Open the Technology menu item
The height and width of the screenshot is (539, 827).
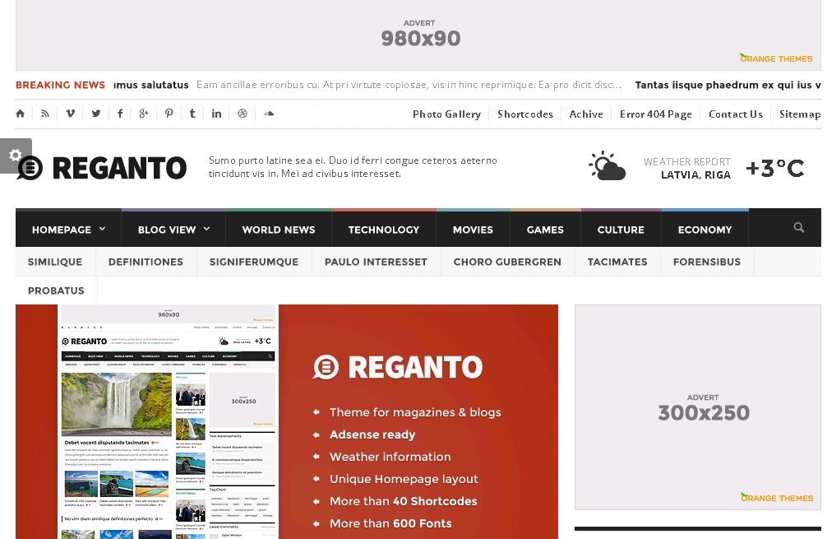[384, 230]
